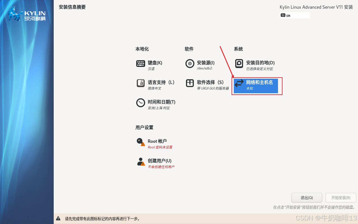Viewport: 358px width, 224px height.
Task: Click the Kylin logo in the sidebar
Action: [27, 14]
